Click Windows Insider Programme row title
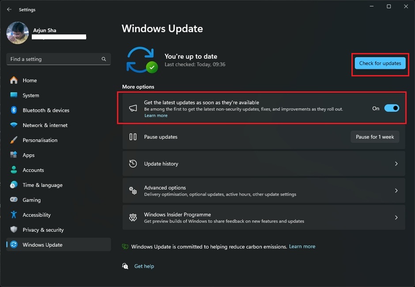 coord(177,215)
